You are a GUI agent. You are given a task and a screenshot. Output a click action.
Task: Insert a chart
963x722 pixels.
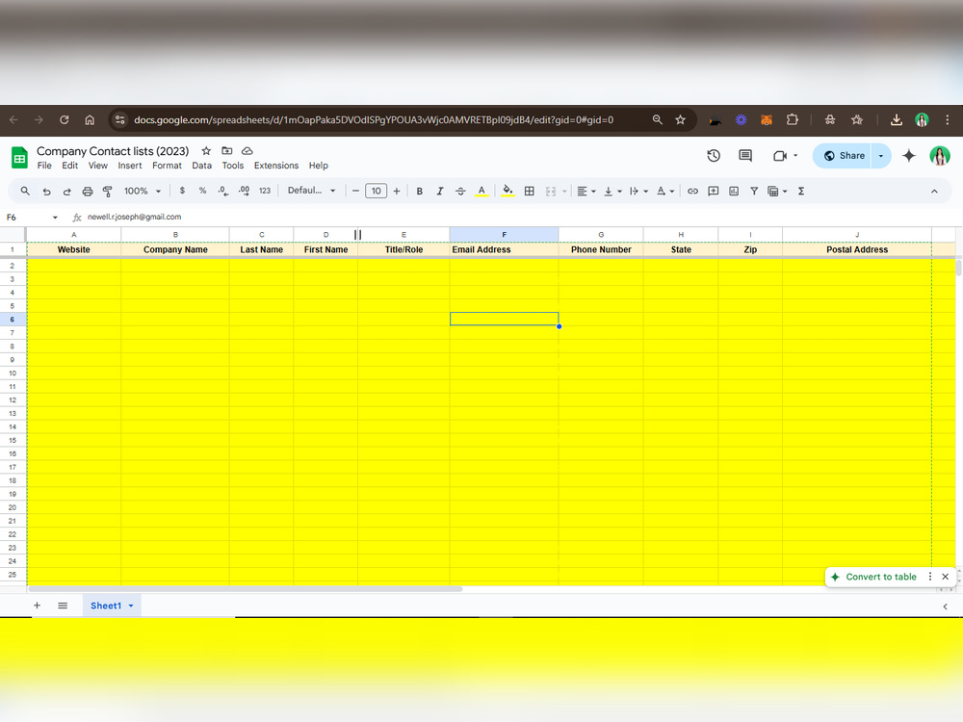(733, 191)
